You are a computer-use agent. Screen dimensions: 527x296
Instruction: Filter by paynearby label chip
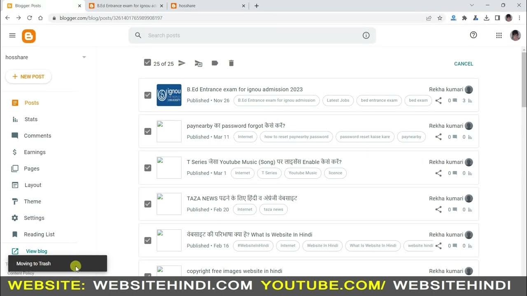(411, 137)
